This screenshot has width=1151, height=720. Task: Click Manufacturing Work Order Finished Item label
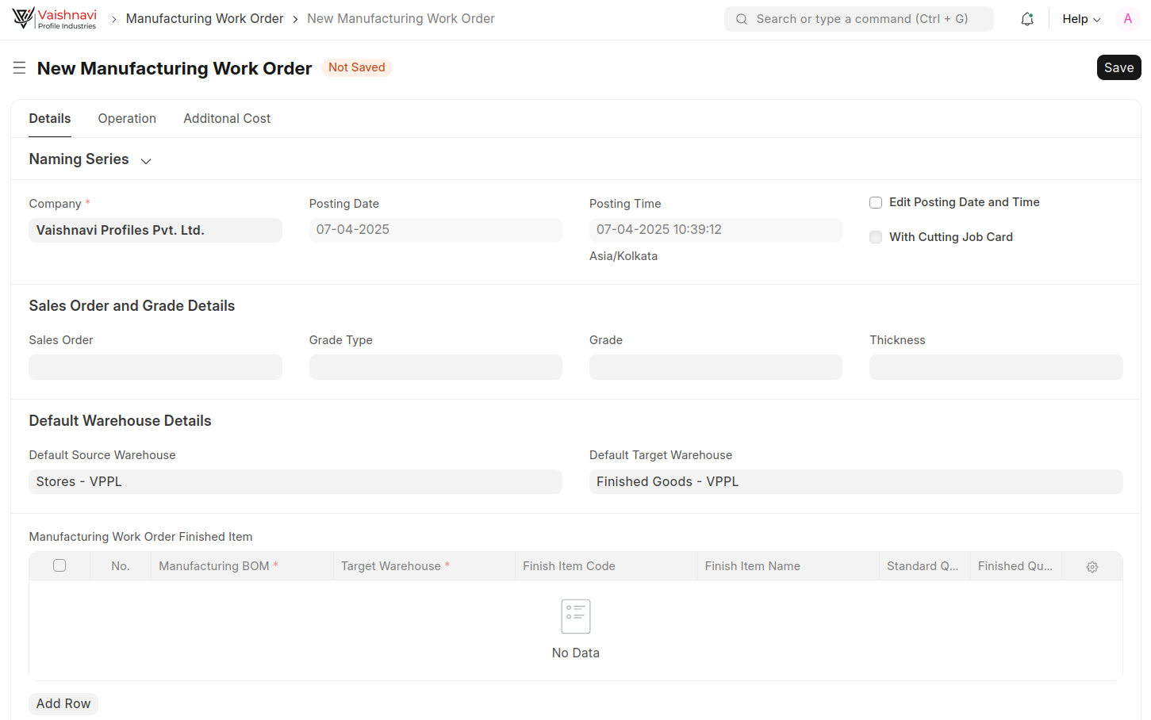(140, 537)
